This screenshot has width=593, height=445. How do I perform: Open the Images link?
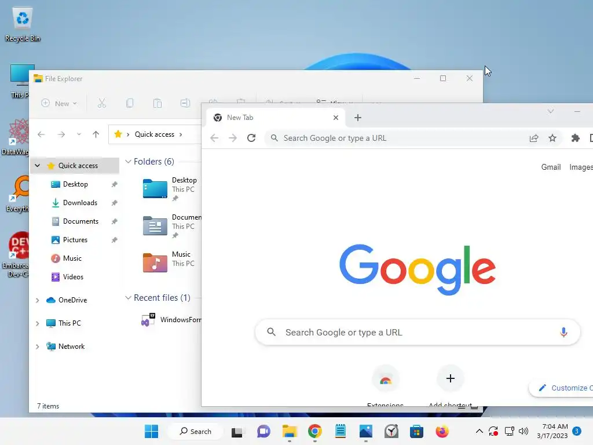(581, 167)
